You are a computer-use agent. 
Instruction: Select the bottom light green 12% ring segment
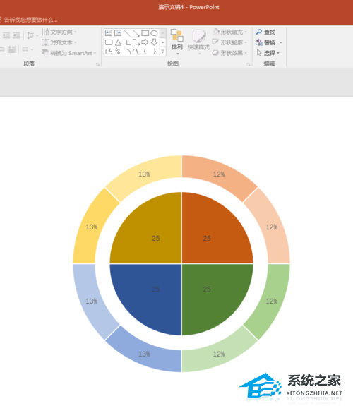pos(219,354)
